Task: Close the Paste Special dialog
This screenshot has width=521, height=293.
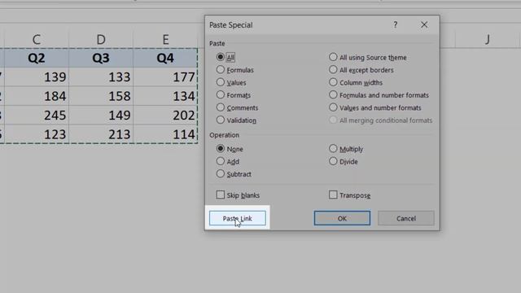Action: [424, 25]
